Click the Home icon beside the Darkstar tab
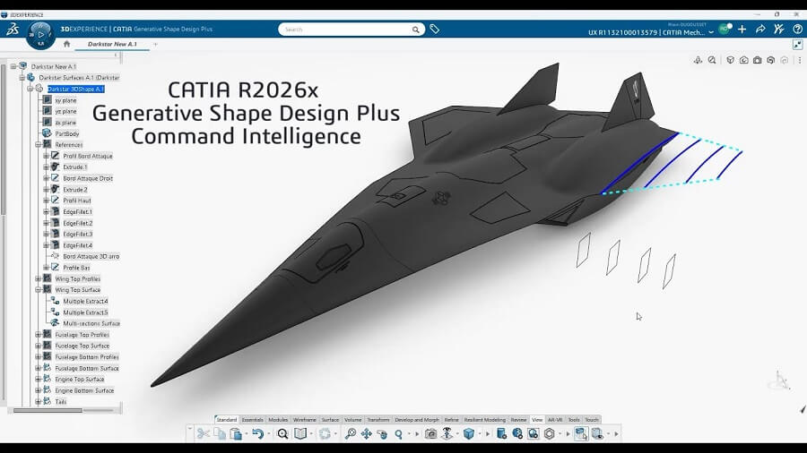The height and width of the screenshot is (453, 807). [66, 44]
